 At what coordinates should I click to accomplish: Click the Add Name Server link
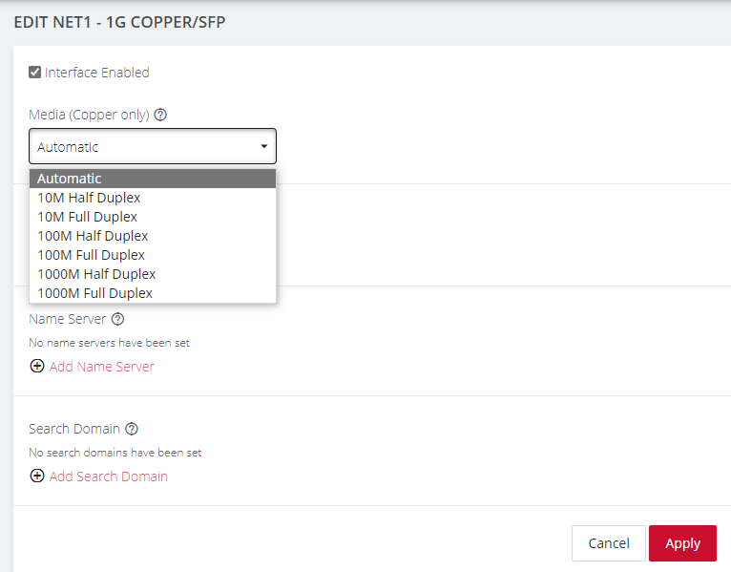coord(102,367)
